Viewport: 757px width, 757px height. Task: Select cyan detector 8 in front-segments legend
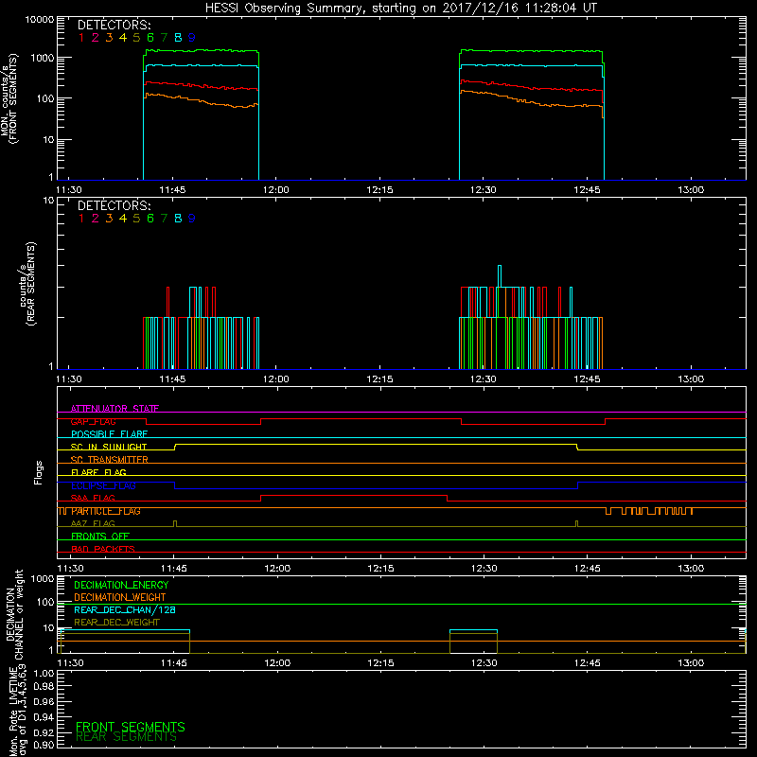(178, 38)
